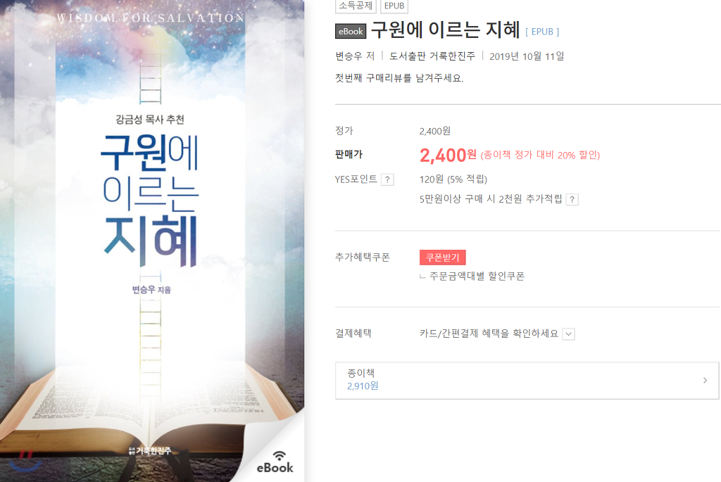Click the EPUB tag at top
Screen dimensions: 721x482
tap(394, 6)
